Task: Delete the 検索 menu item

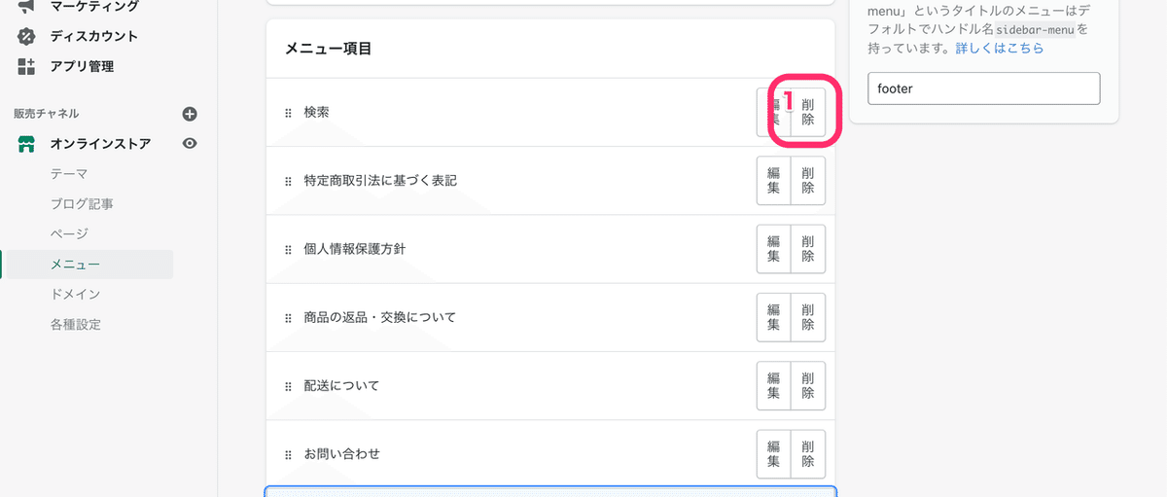Action: pos(808,112)
